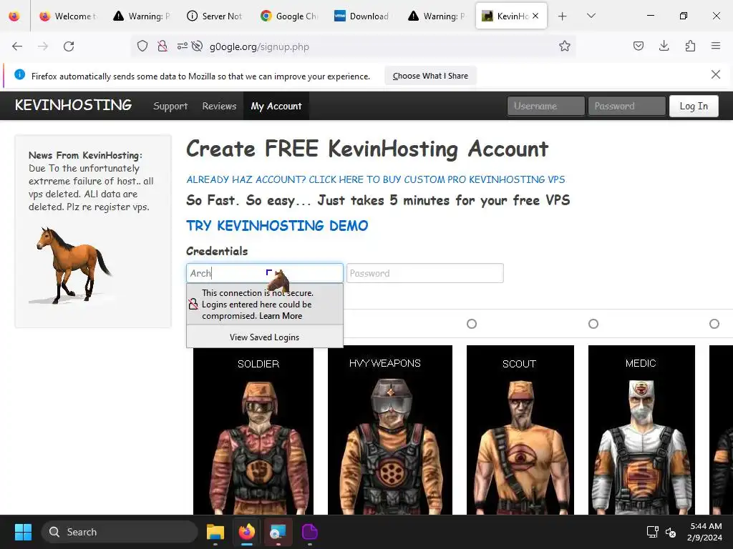Screen dimensions: 733x549
Task: Select the HVY WEAPONS character card
Action: [390, 430]
